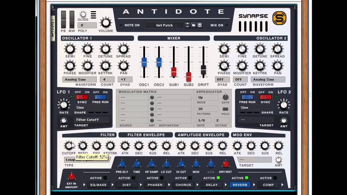This screenshot has height=195, width=347.
Task: Click the Init Patch name display
Action: (x=164, y=25)
